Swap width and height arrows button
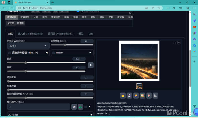 pyautogui.click(x=91, y=65)
